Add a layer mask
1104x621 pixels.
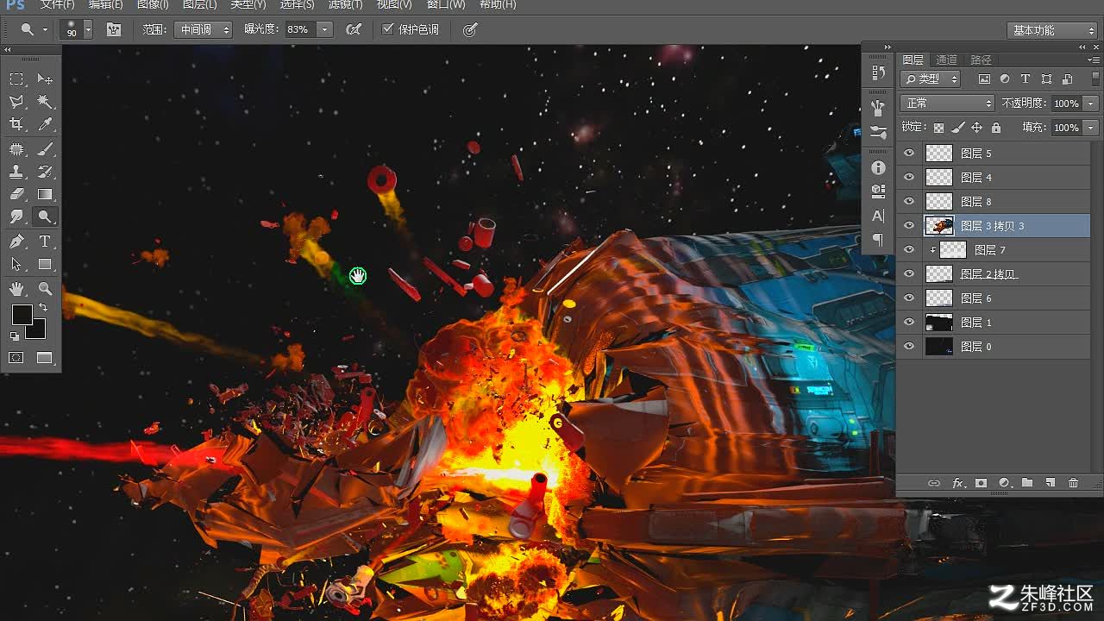(x=981, y=483)
